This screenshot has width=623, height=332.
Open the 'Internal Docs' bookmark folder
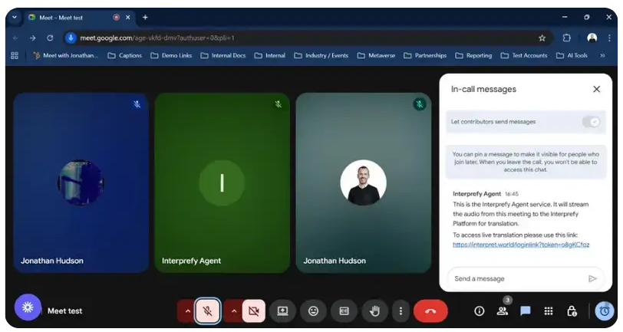coord(223,55)
